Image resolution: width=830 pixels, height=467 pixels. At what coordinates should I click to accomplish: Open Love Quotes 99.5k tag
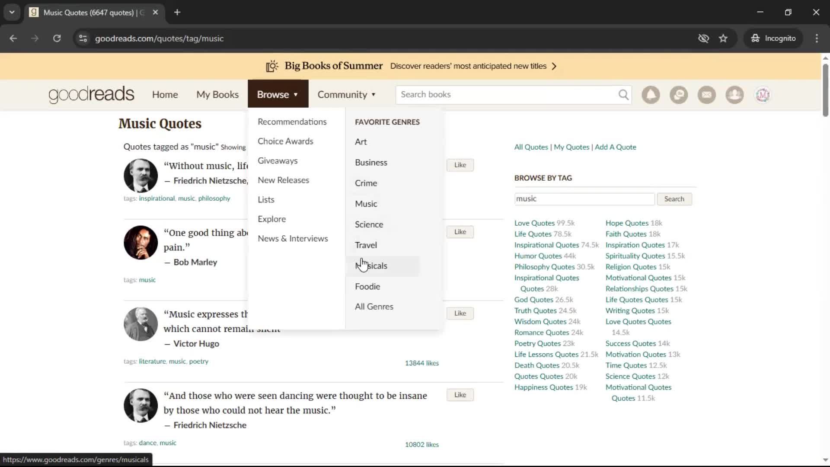(534, 223)
